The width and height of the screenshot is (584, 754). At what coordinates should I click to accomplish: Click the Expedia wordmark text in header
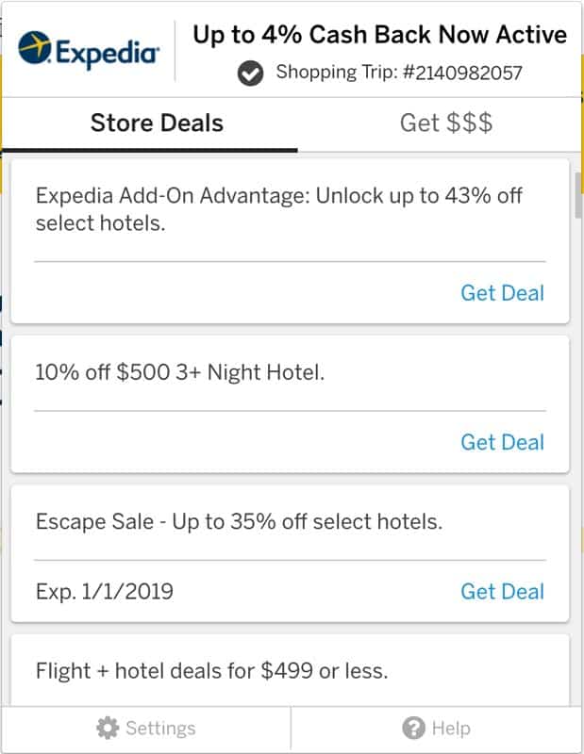pyautogui.click(x=108, y=54)
